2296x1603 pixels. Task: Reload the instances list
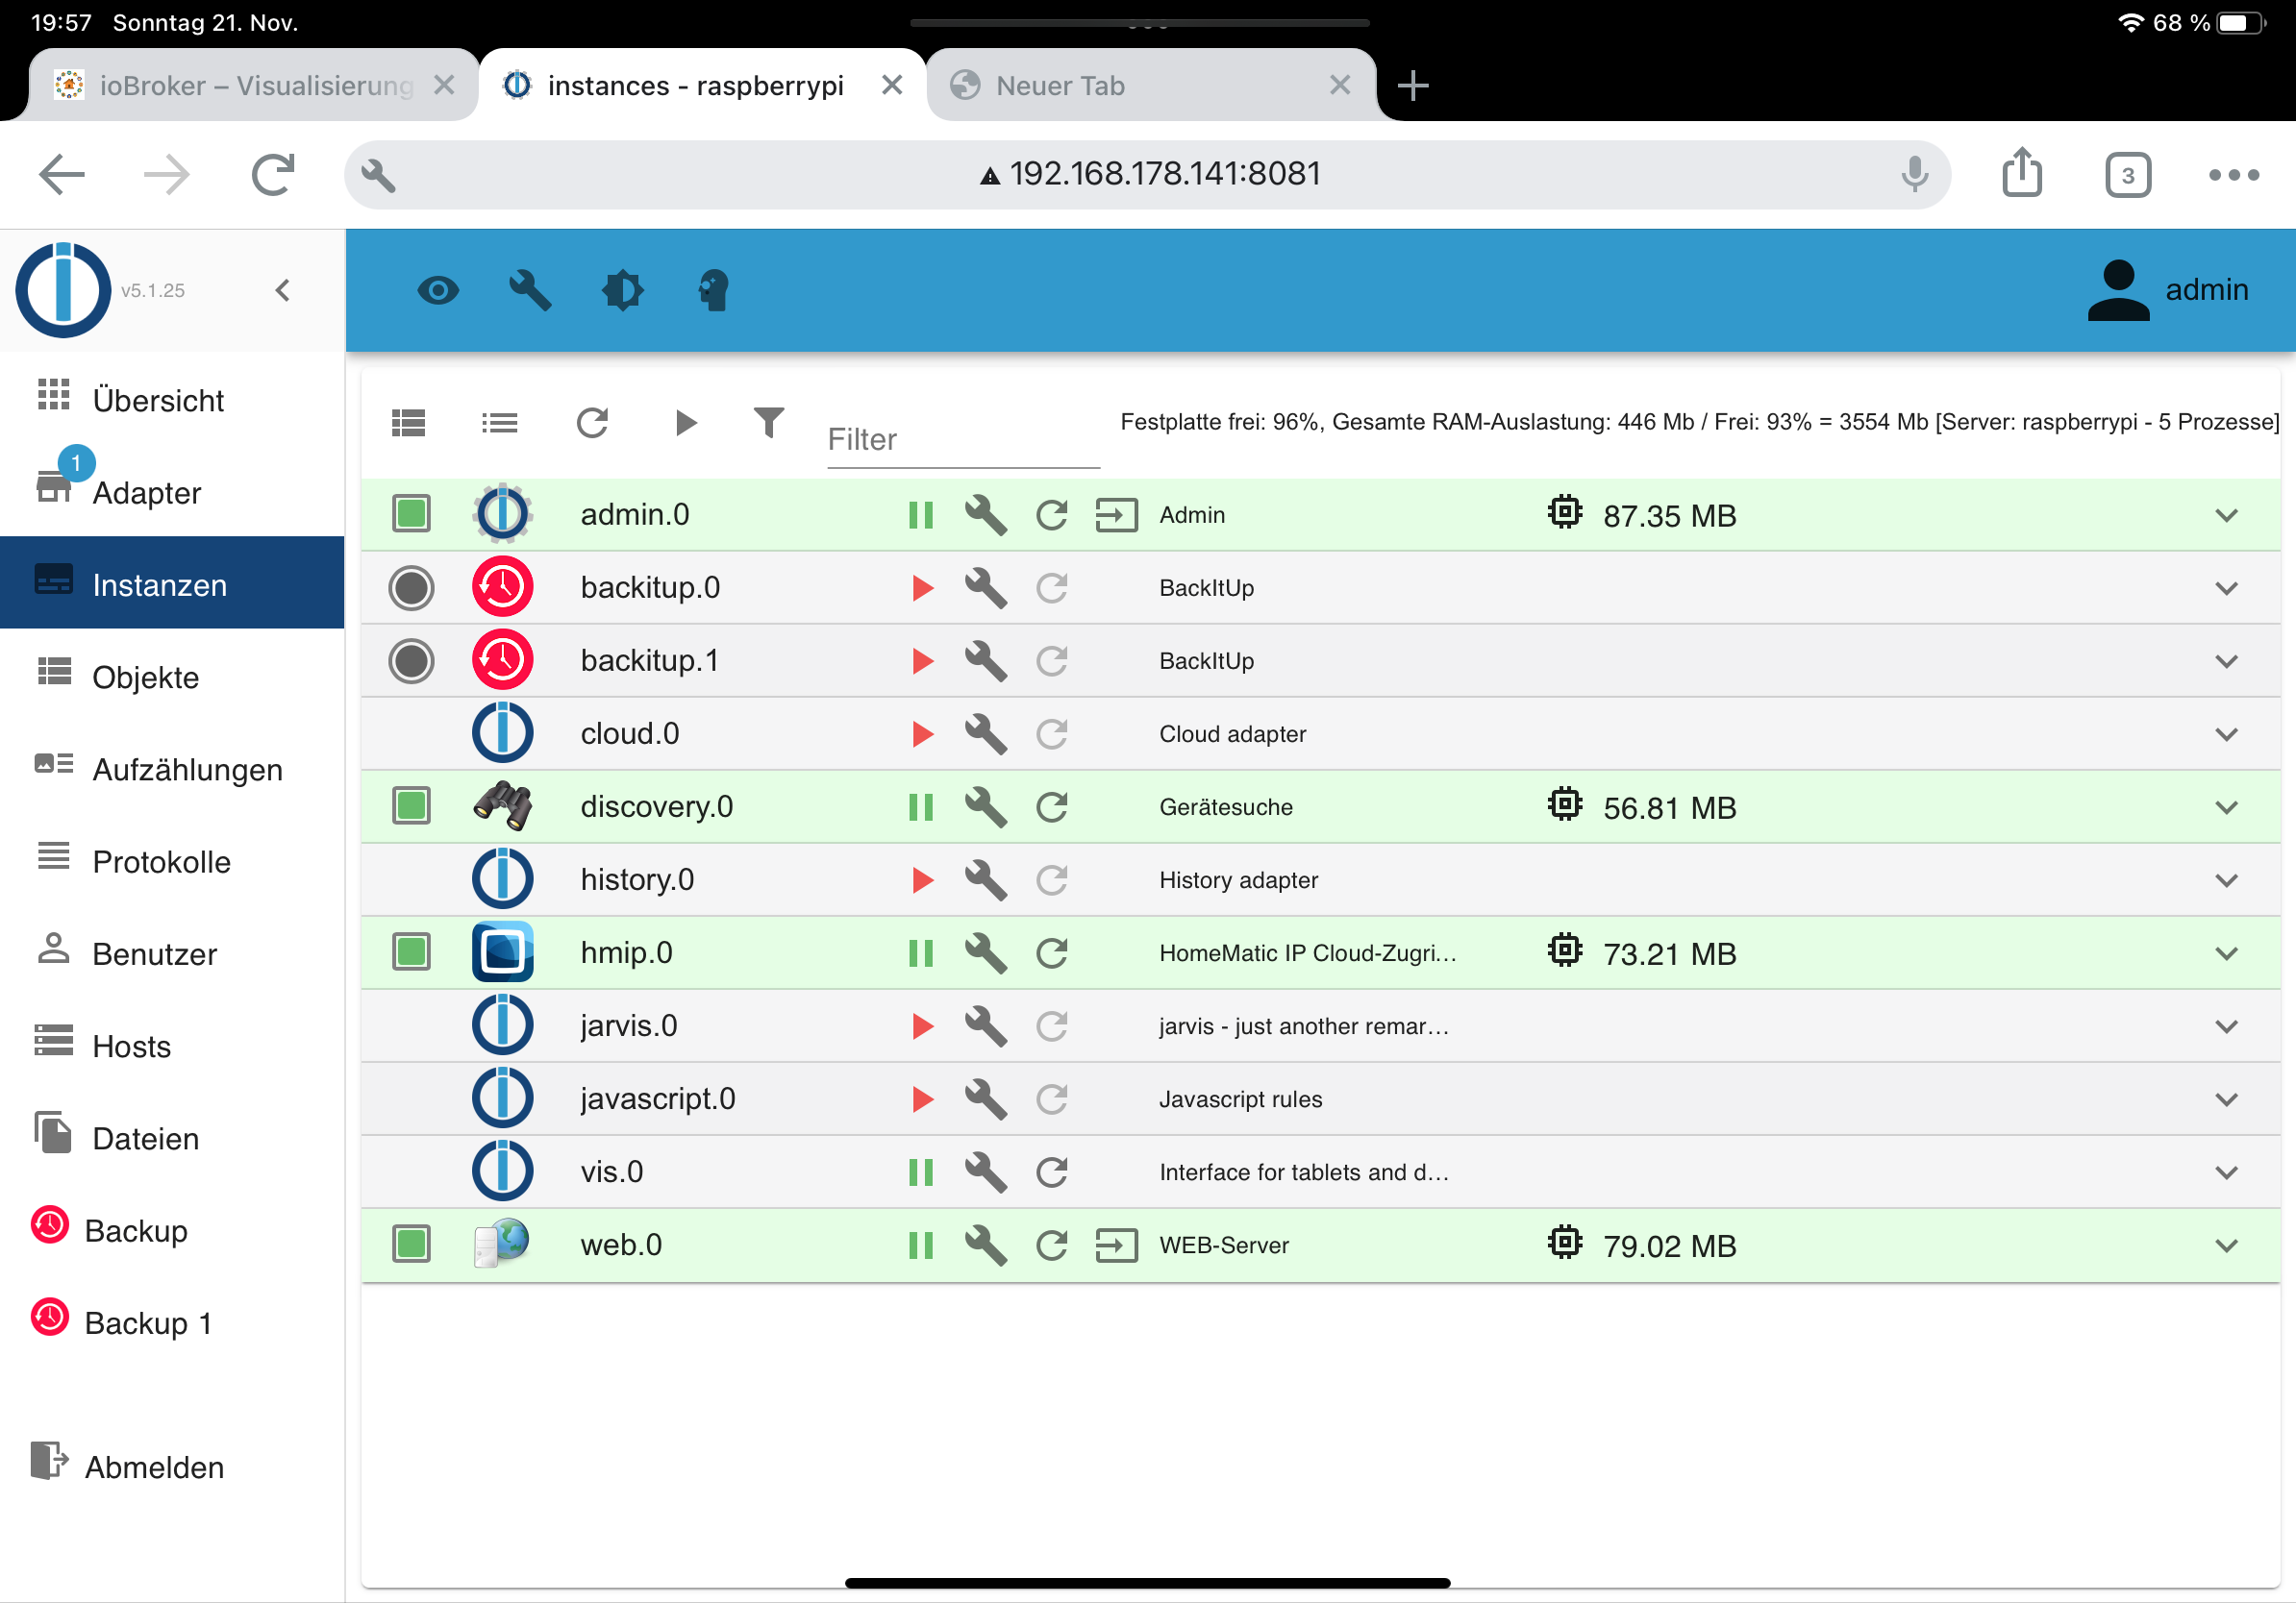(592, 423)
